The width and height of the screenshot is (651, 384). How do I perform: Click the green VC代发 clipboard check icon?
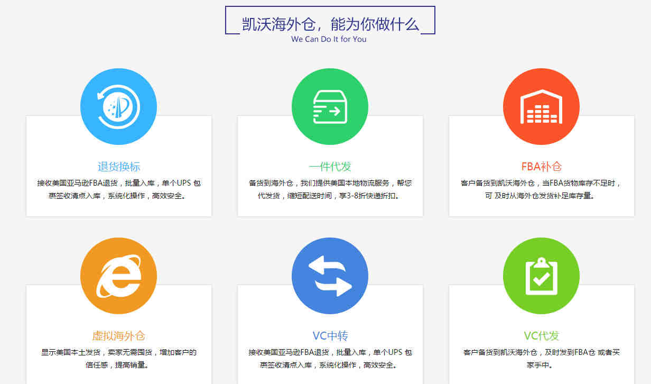pyautogui.click(x=541, y=276)
